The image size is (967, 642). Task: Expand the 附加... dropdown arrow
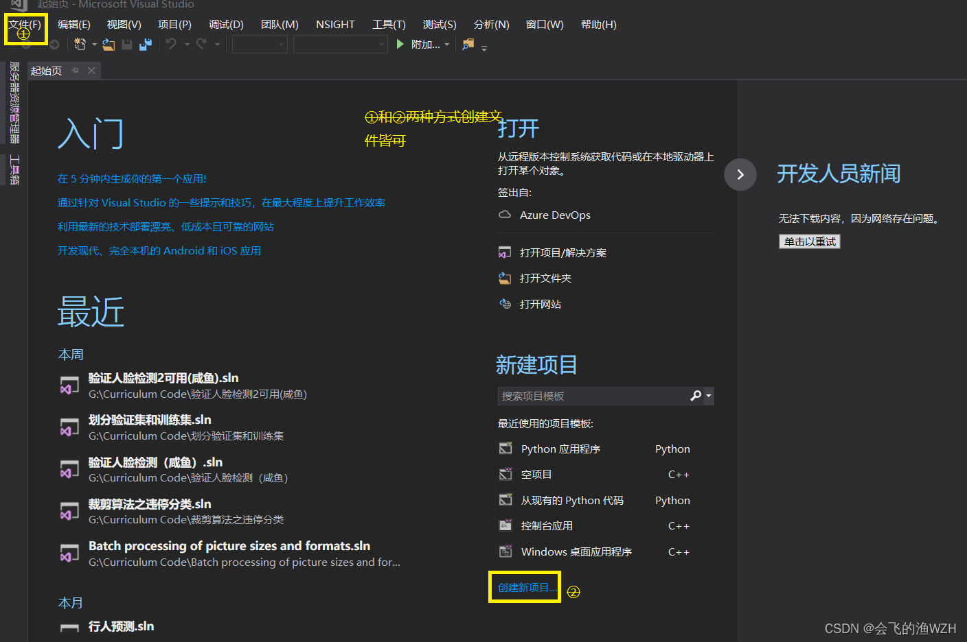pos(447,45)
